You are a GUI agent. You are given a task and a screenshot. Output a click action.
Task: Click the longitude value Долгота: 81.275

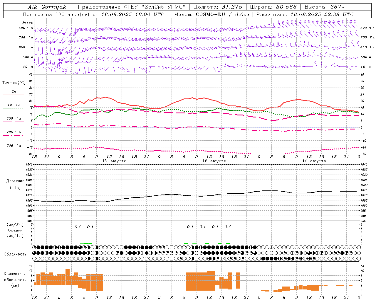pyautogui.click(x=218, y=7)
